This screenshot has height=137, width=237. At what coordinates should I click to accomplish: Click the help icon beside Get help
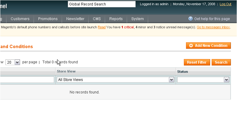click(191, 19)
